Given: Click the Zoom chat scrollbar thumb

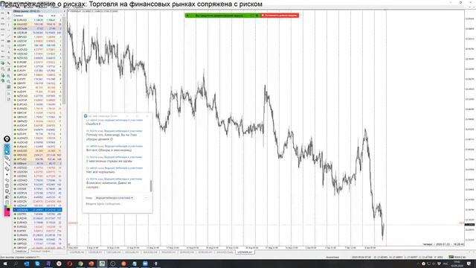Looking at the screenshot, I should pyautogui.click(x=151, y=185).
